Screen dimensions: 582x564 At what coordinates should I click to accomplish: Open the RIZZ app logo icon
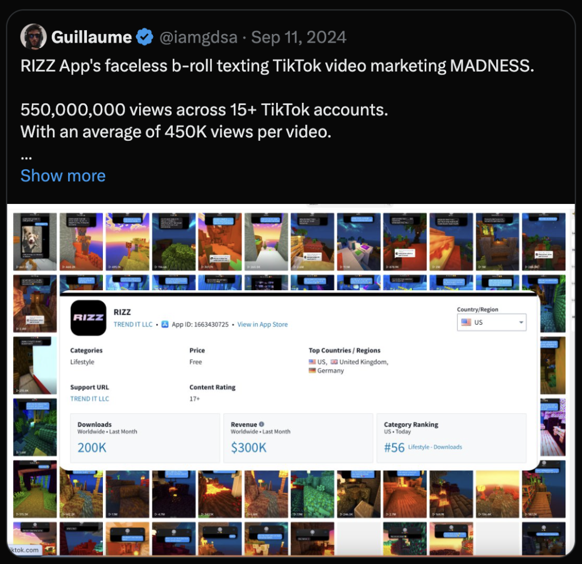pyautogui.click(x=88, y=318)
